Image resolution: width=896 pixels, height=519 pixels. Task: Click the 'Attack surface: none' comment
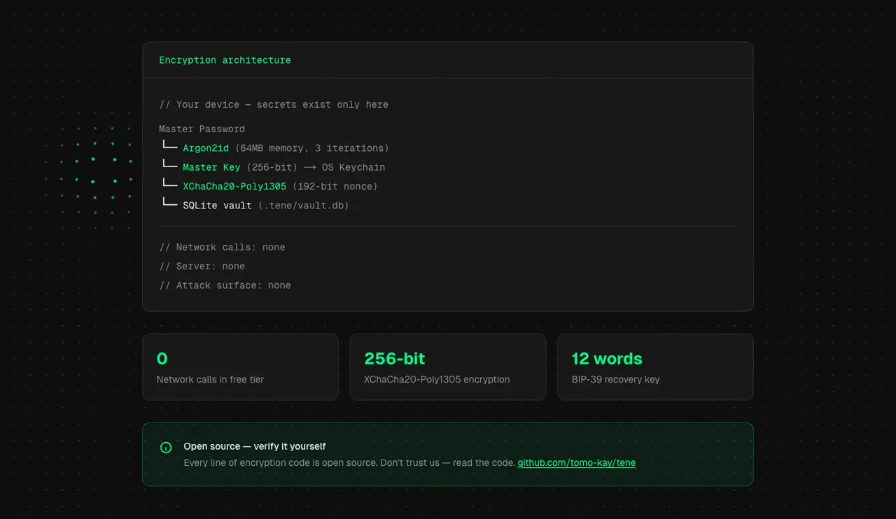tap(225, 285)
